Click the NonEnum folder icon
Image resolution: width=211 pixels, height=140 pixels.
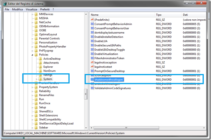40,71
